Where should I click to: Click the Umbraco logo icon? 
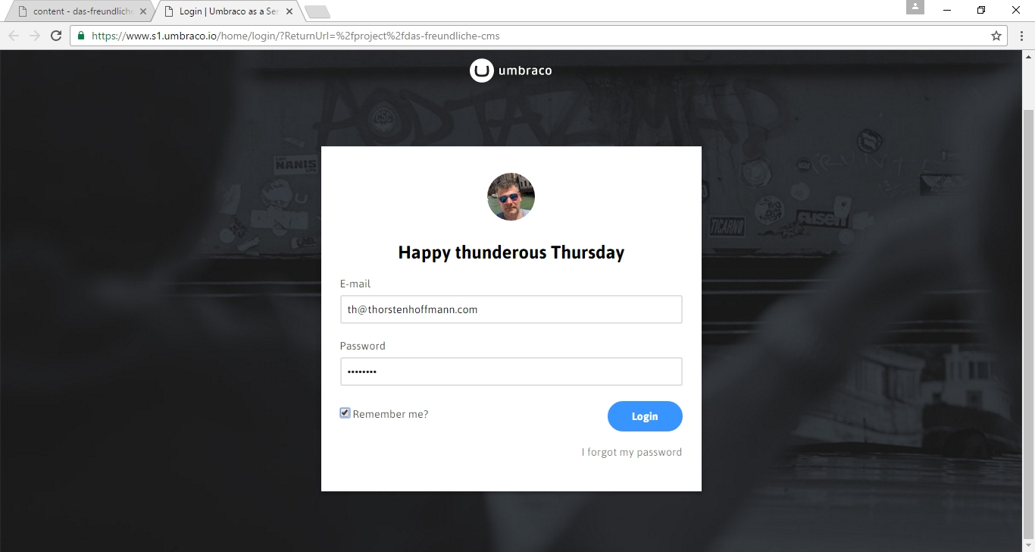[x=482, y=71]
